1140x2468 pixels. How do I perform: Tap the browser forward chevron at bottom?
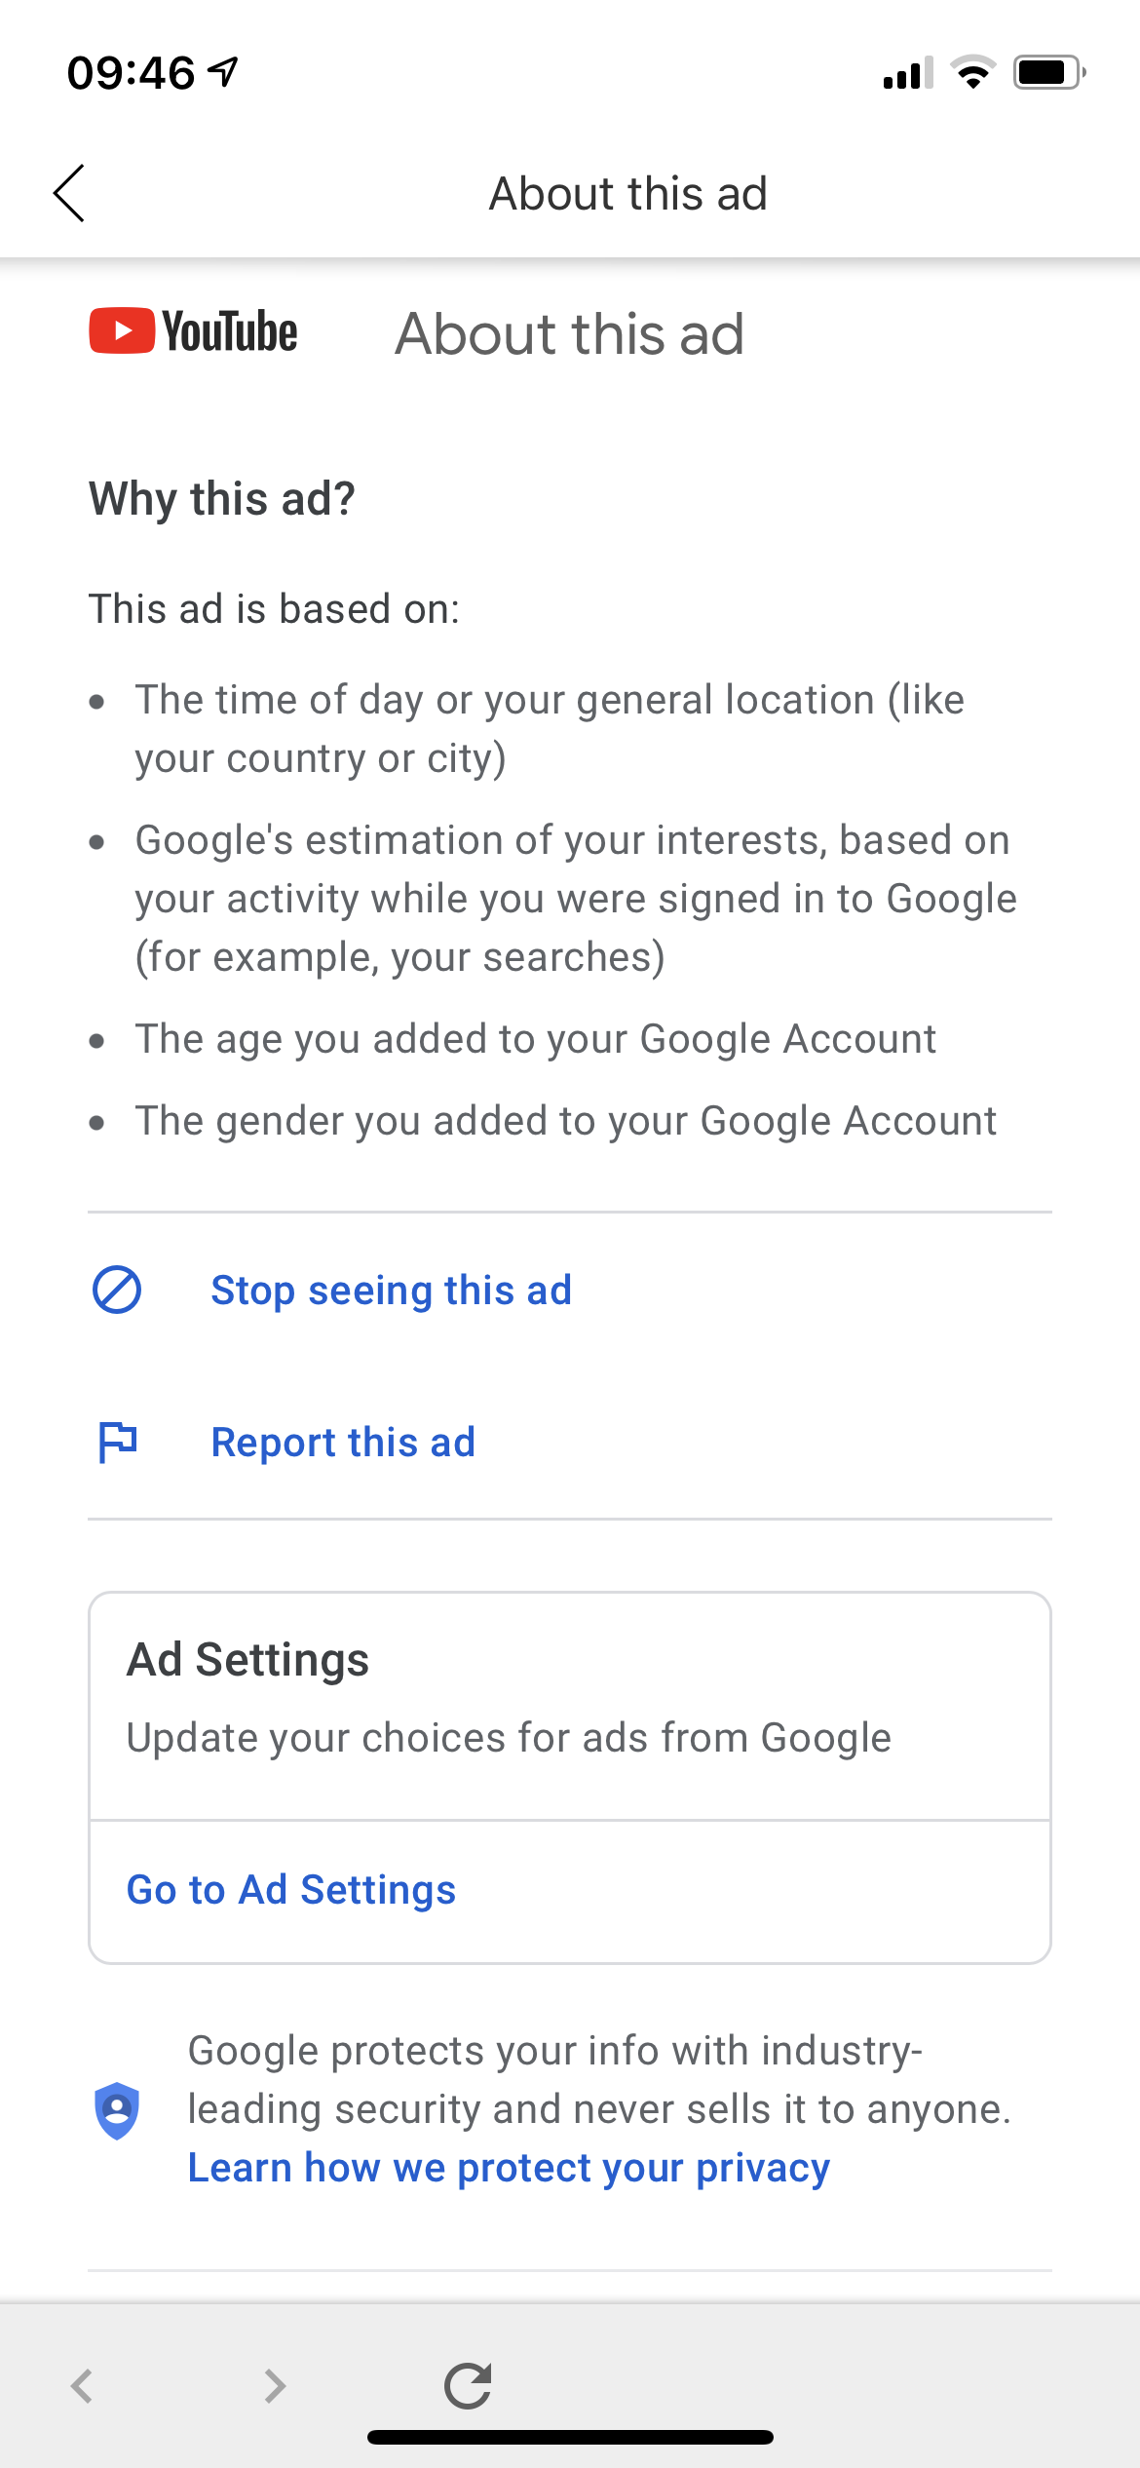276,2386
